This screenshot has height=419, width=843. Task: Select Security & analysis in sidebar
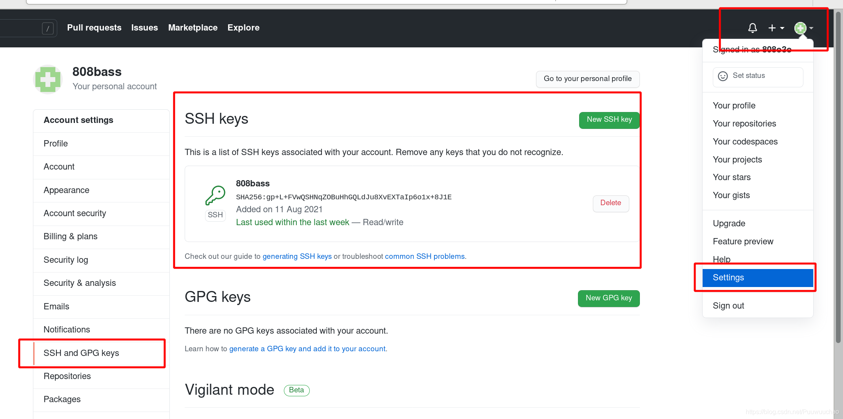pyautogui.click(x=102, y=283)
